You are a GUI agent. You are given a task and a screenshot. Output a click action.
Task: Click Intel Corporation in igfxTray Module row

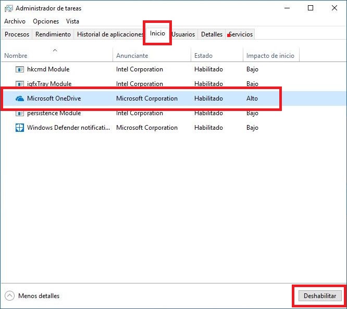tap(140, 84)
